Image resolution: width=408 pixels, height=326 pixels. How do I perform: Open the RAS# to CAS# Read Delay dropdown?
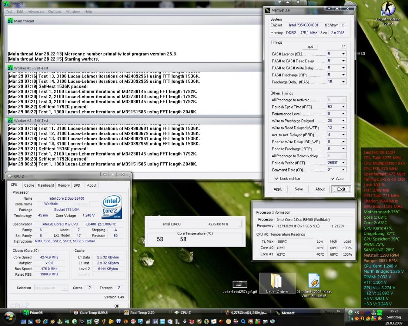tap(343, 61)
